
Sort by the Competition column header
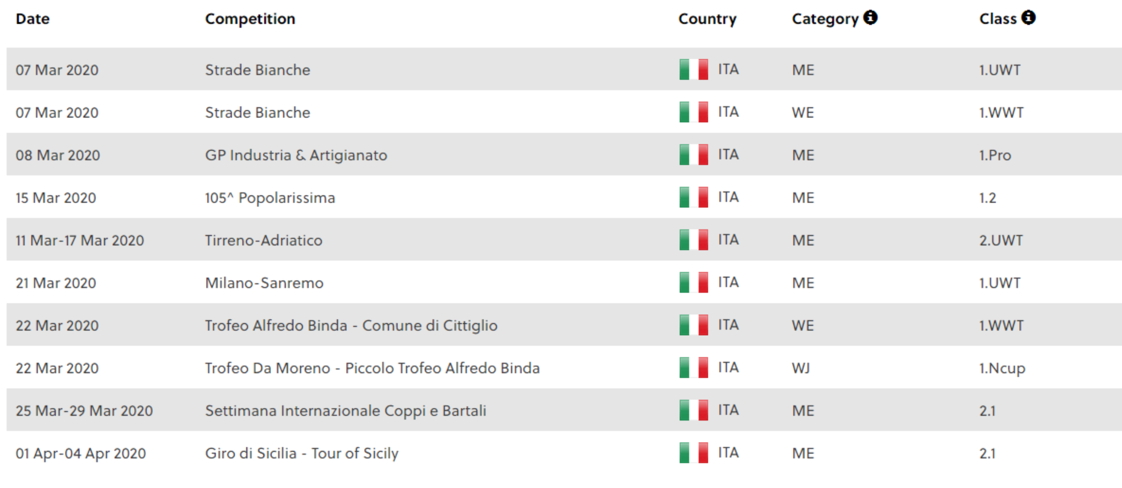tap(250, 19)
